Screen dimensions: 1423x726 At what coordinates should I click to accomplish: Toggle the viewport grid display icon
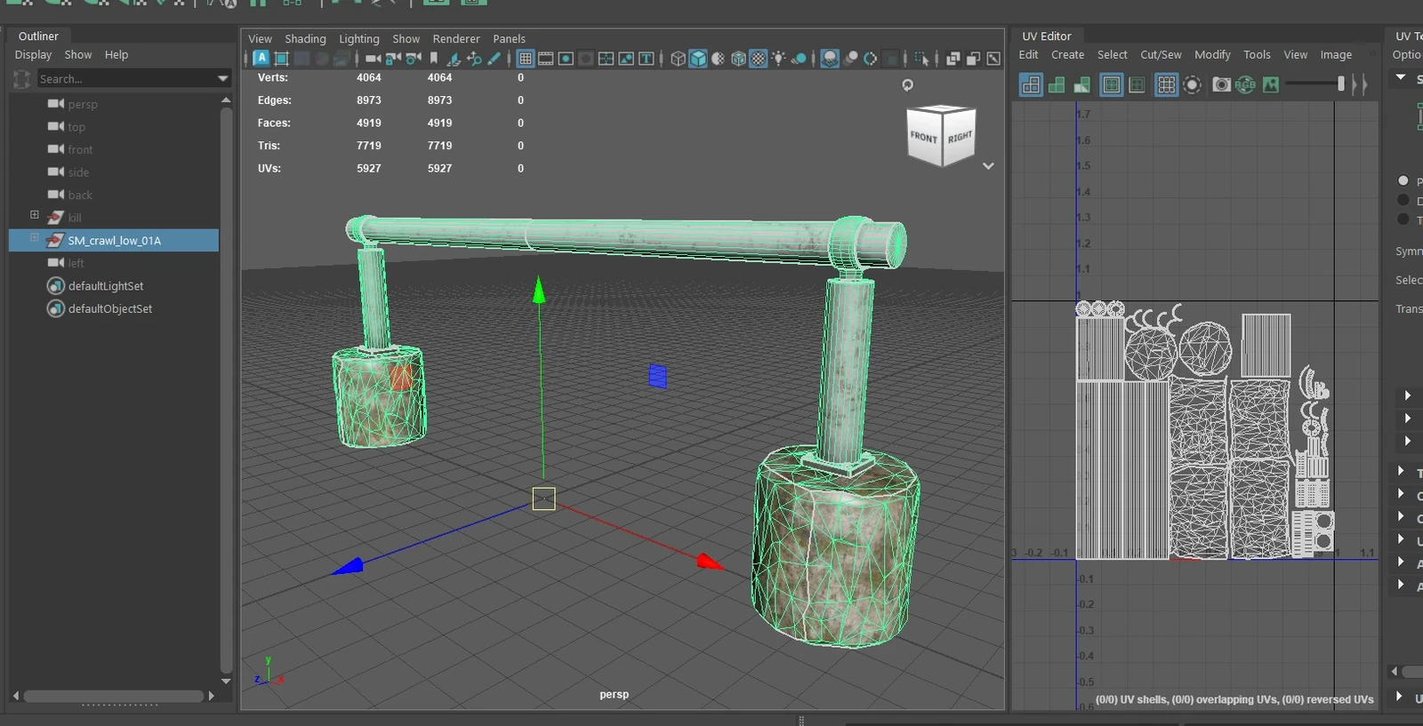coord(526,59)
